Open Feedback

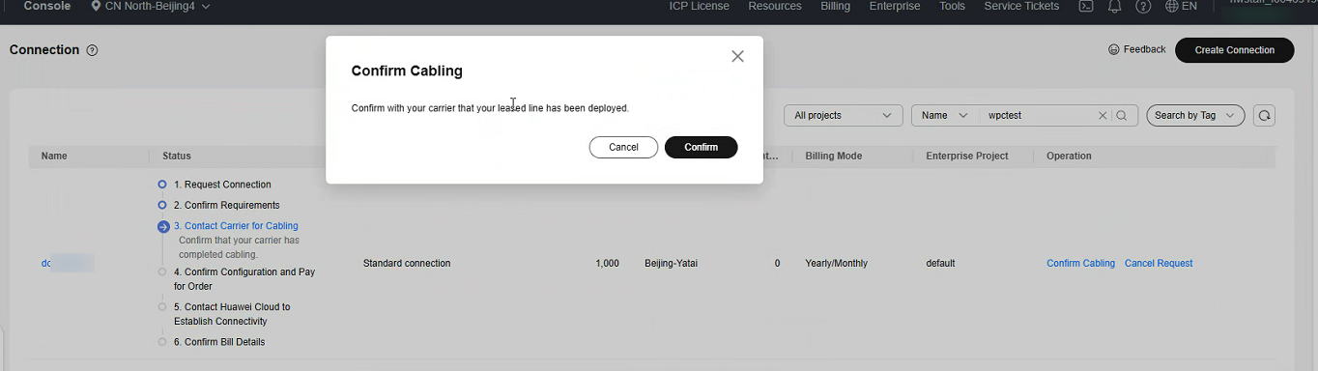pyautogui.click(x=1137, y=49)
